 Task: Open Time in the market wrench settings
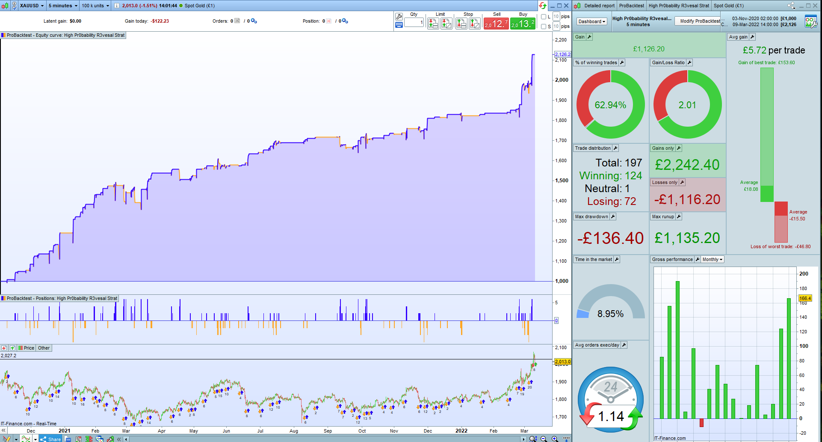point(617,259)
